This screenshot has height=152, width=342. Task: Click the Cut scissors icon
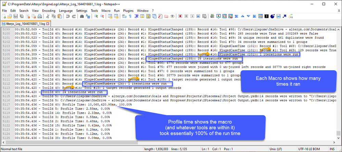click(48, 16)
